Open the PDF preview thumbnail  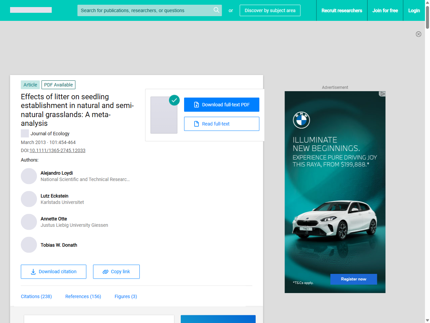164,115
